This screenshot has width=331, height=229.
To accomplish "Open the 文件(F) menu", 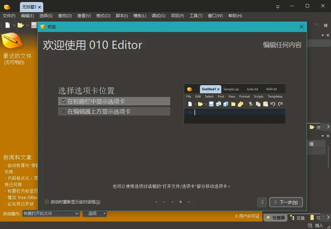I will pyautogui.click(x=9, y=16).
